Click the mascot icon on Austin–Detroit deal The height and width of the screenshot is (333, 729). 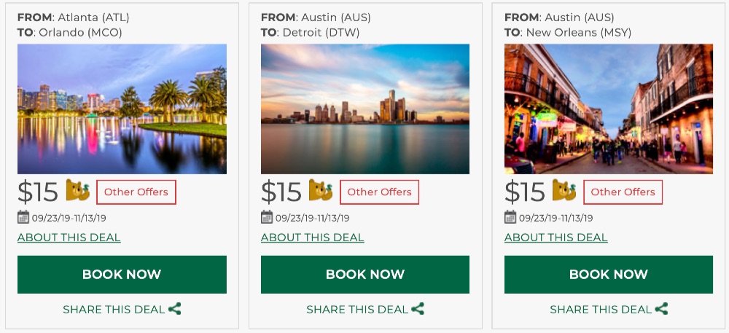[x=321, y=191]
